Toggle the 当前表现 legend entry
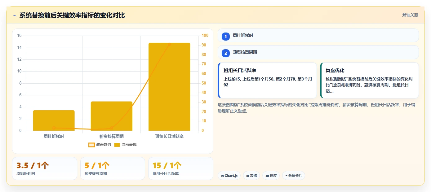The image size is (431, 192). pyautogui.click(x=125, y=145)
